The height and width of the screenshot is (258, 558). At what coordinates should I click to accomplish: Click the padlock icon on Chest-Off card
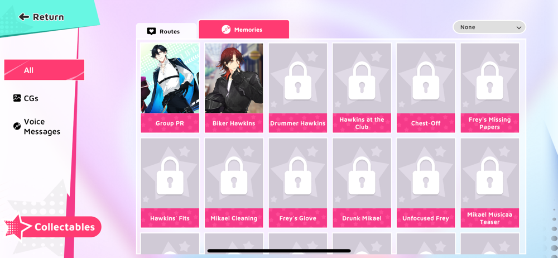[426, 80]
